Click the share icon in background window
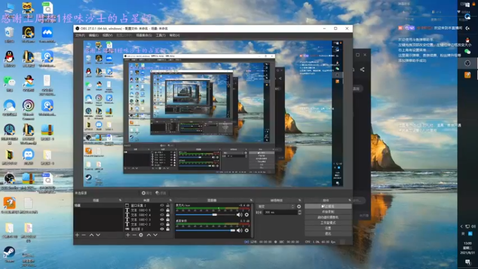The width and height of the screenshot is (478, 269). click(x=362, y=69)
